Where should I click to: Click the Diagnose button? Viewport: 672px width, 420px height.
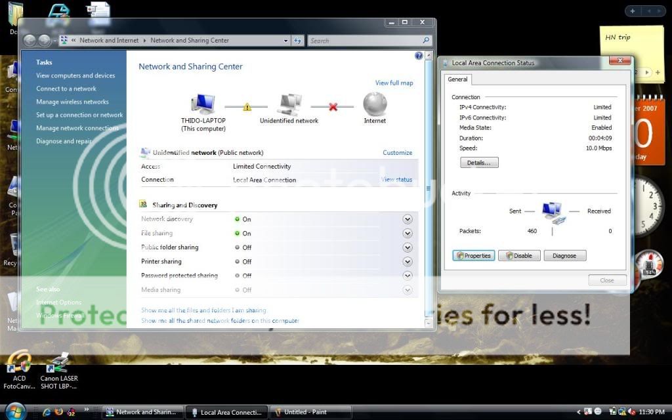coord(565,255)
